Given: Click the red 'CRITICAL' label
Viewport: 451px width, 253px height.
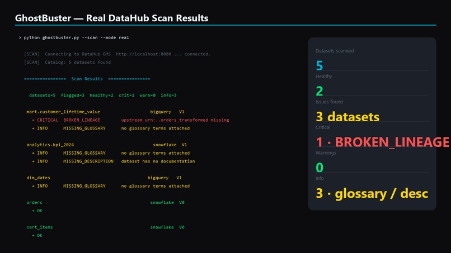Looking at the screenshot, I should [48, 120].
